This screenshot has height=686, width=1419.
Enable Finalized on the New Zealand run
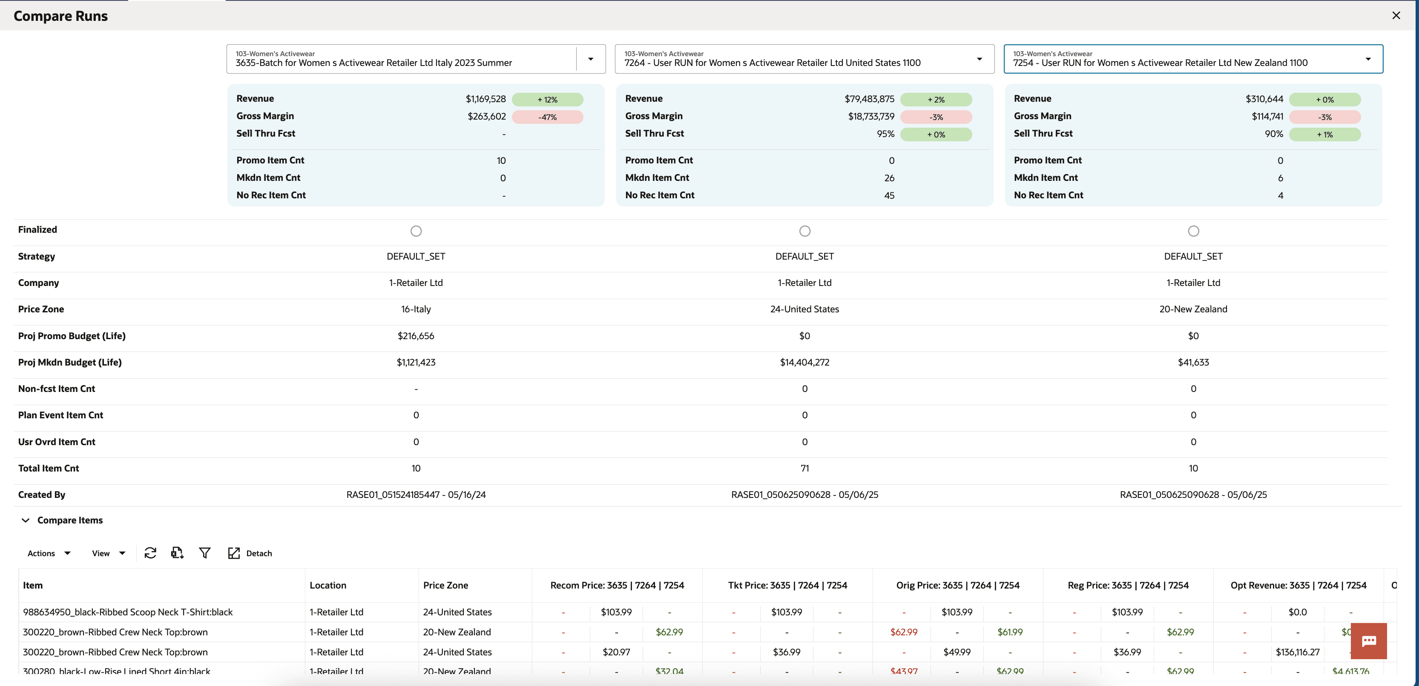point(1193,231)
